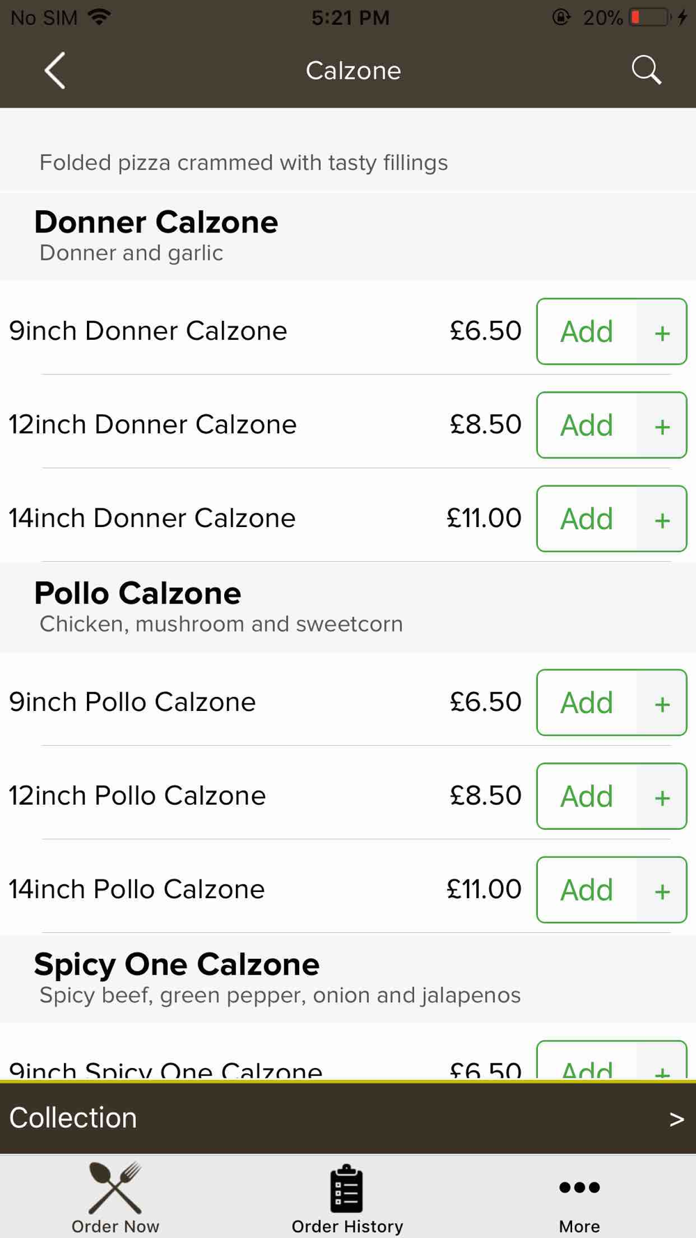The image size is (696, 1238).
Task: Tap the Order Now cutlery icon
Action: [116, 1188]
